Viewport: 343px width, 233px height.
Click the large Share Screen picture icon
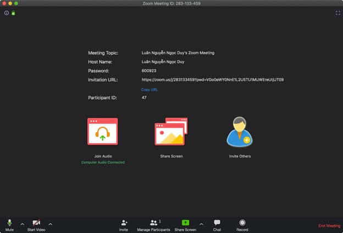(171, 132)
